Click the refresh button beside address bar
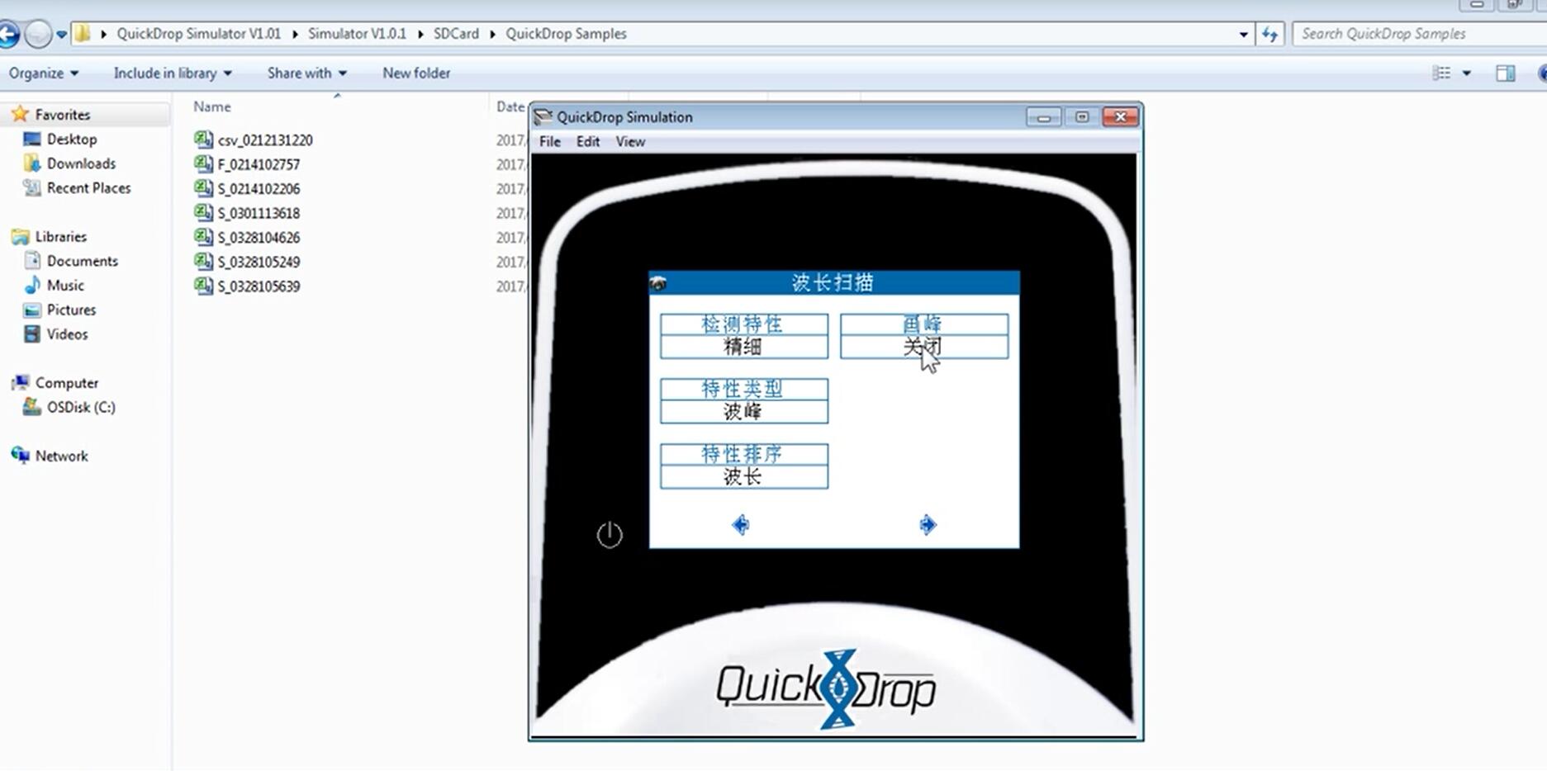 tap(1269, 34)
